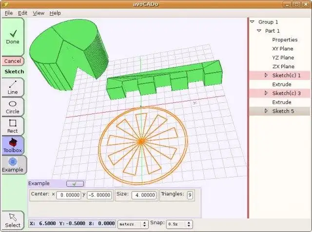Choose the Select arrow tool
The width and height of the screenshot is (312, 232).
(x=13, y=220)
